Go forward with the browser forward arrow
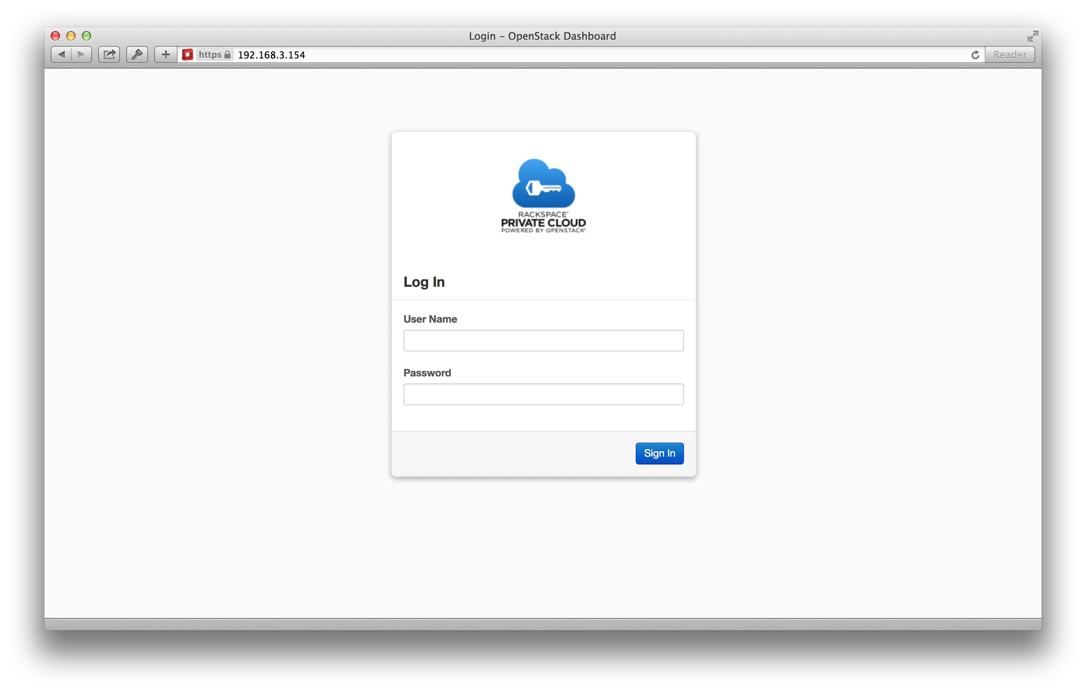 tap(82, 55)
